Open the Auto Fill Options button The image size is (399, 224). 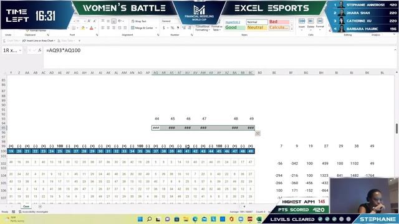pyautogui.click(x=257, y=133)
